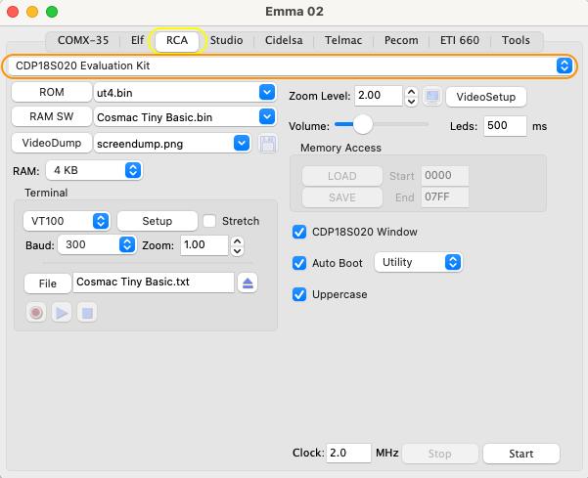Click the terminal Setup button
Screen dimensions: 588x478
coord(158,221)
